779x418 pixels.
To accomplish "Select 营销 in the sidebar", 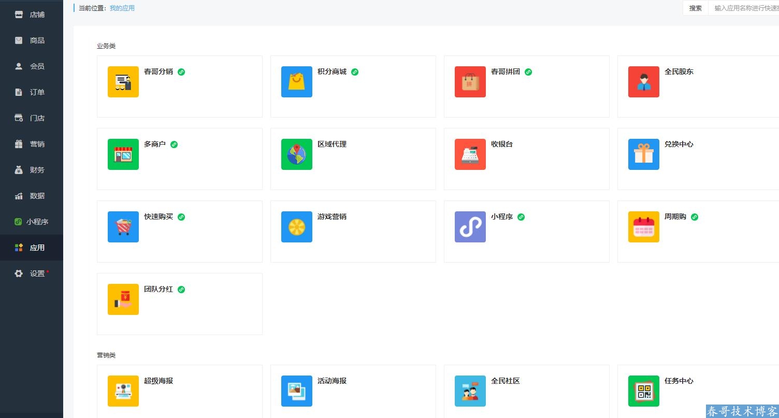I will point(32,144).
